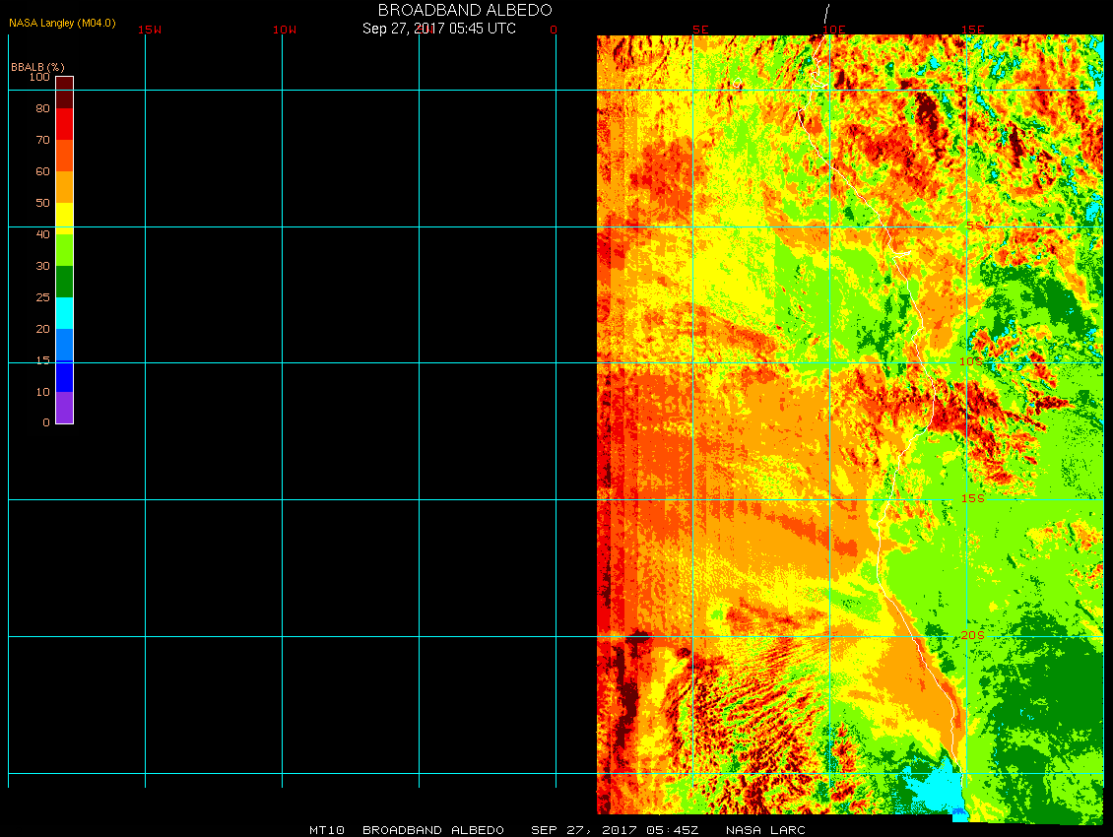Select the 20S latitude label
Screen dimensions: 1113x837
pos(971,636)
